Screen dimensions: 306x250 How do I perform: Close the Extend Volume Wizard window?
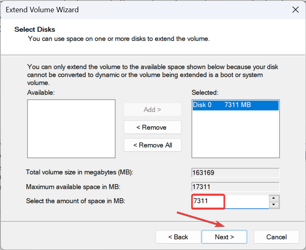(295, 9)
